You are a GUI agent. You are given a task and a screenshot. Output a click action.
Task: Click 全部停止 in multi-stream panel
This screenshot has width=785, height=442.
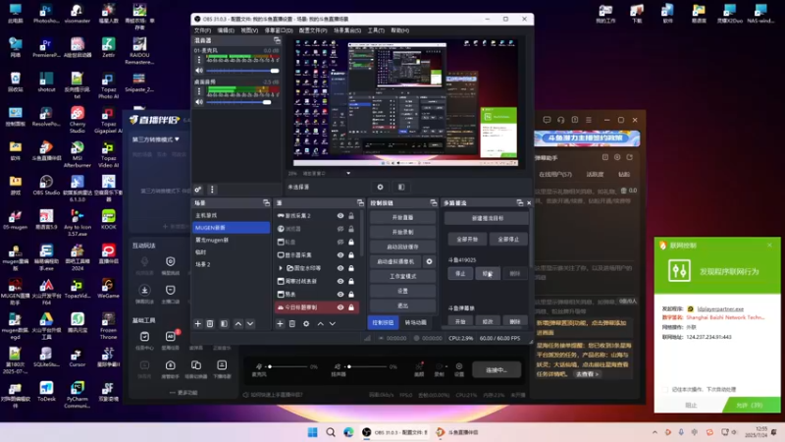(508, 240)
